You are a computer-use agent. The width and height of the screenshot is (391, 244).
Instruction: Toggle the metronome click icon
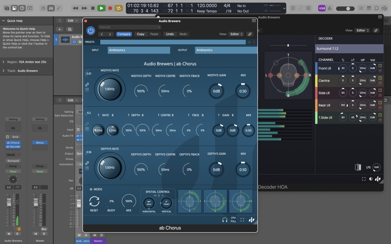point(329,8)
